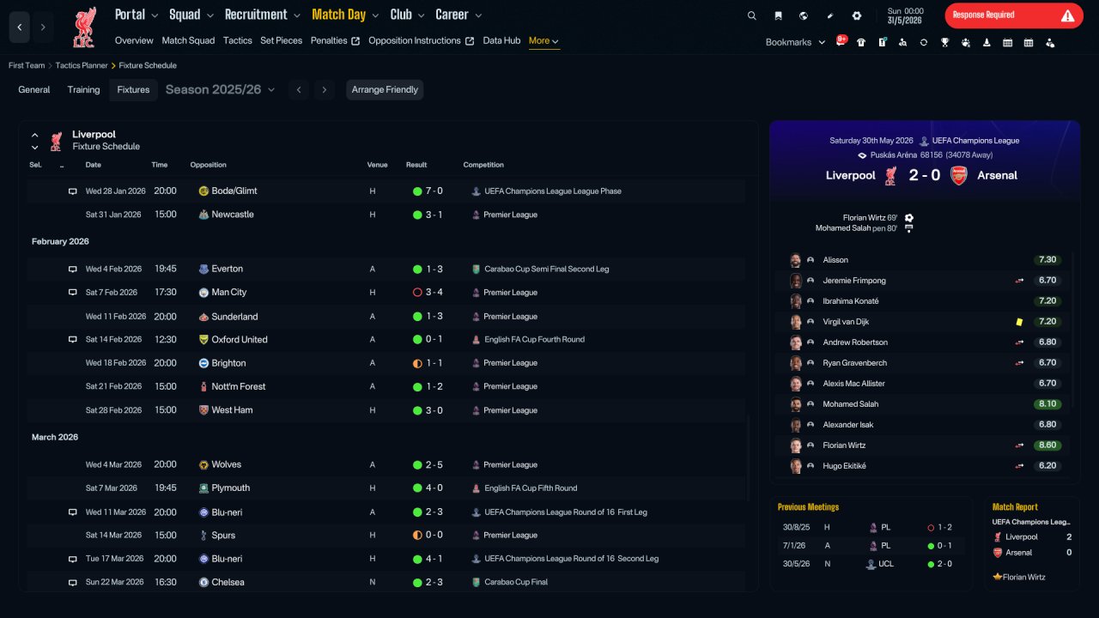1099x618 pixels.
Task: Open the world globe icon
Action: pyautogui.click(x=804, y=15)
